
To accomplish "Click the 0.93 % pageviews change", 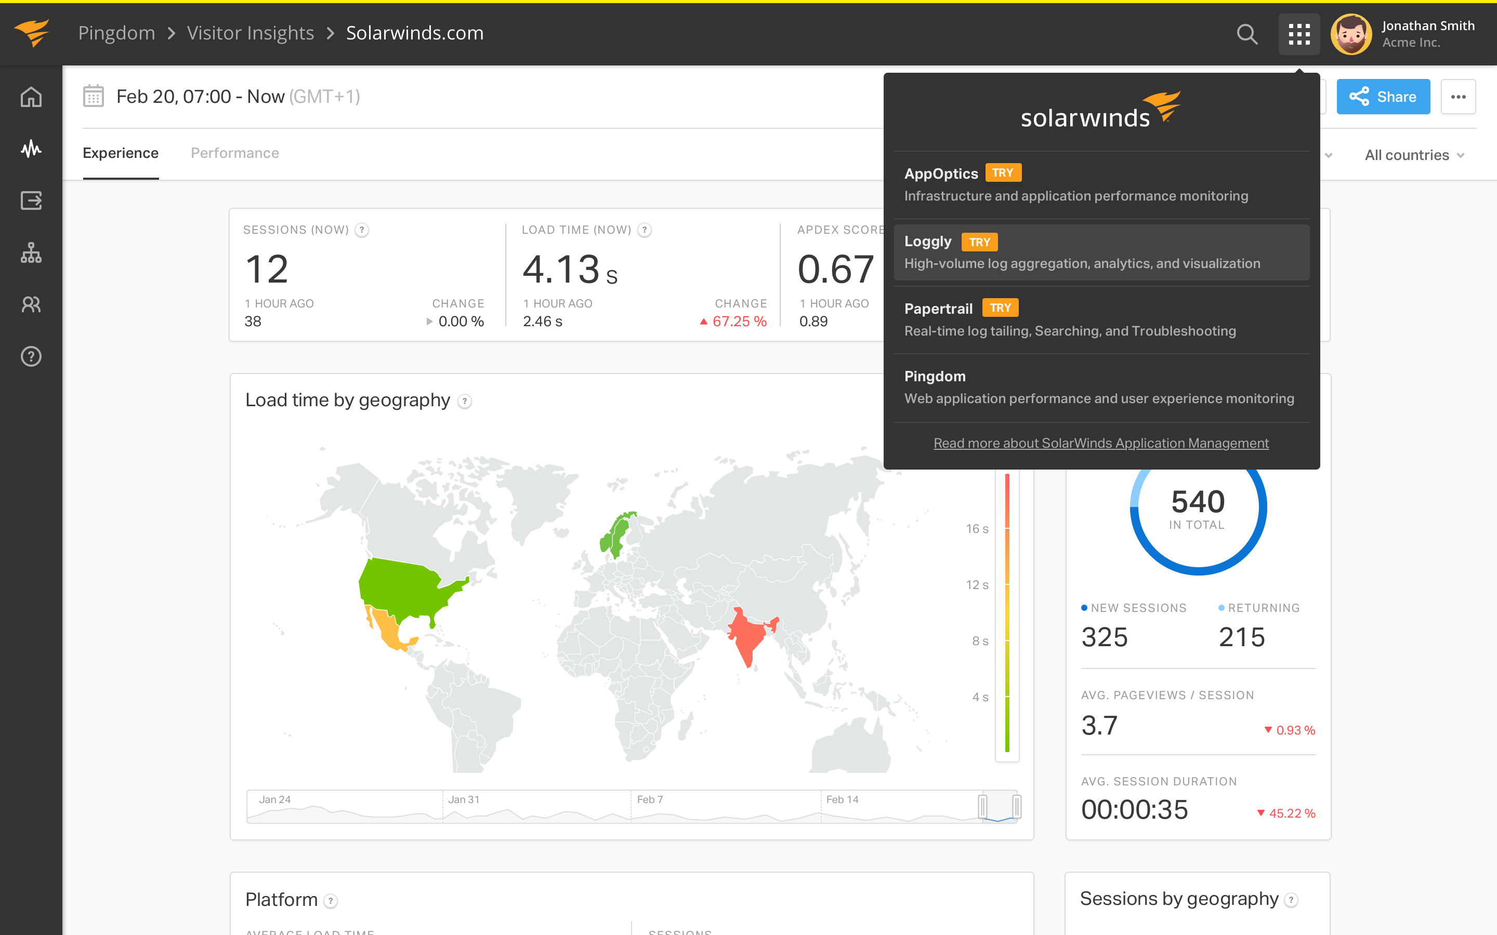I will coord(1289,730).
